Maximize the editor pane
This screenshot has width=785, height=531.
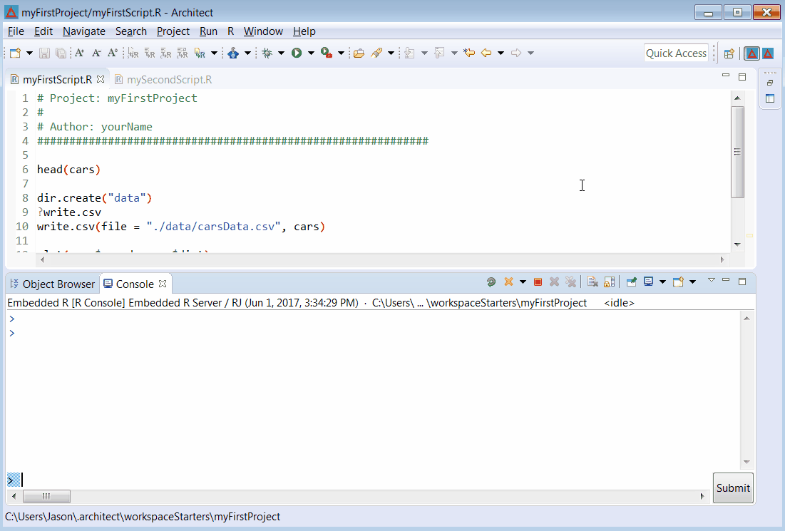742,76
